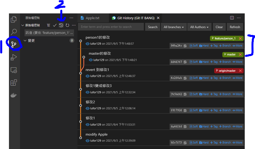Soft reset to commit 84ba24c
The width and height of the screenshot is (255, 149).
coord(194,46)
